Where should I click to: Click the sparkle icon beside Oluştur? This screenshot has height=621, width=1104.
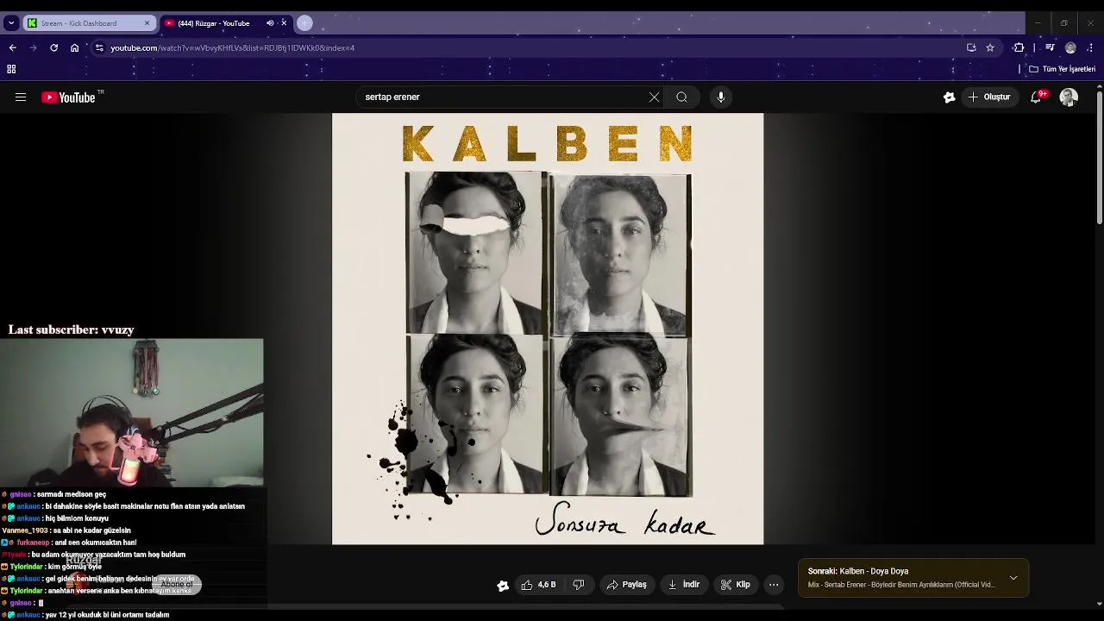[950, 97]
